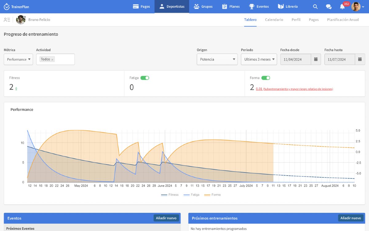Open the Librería section

288,6
